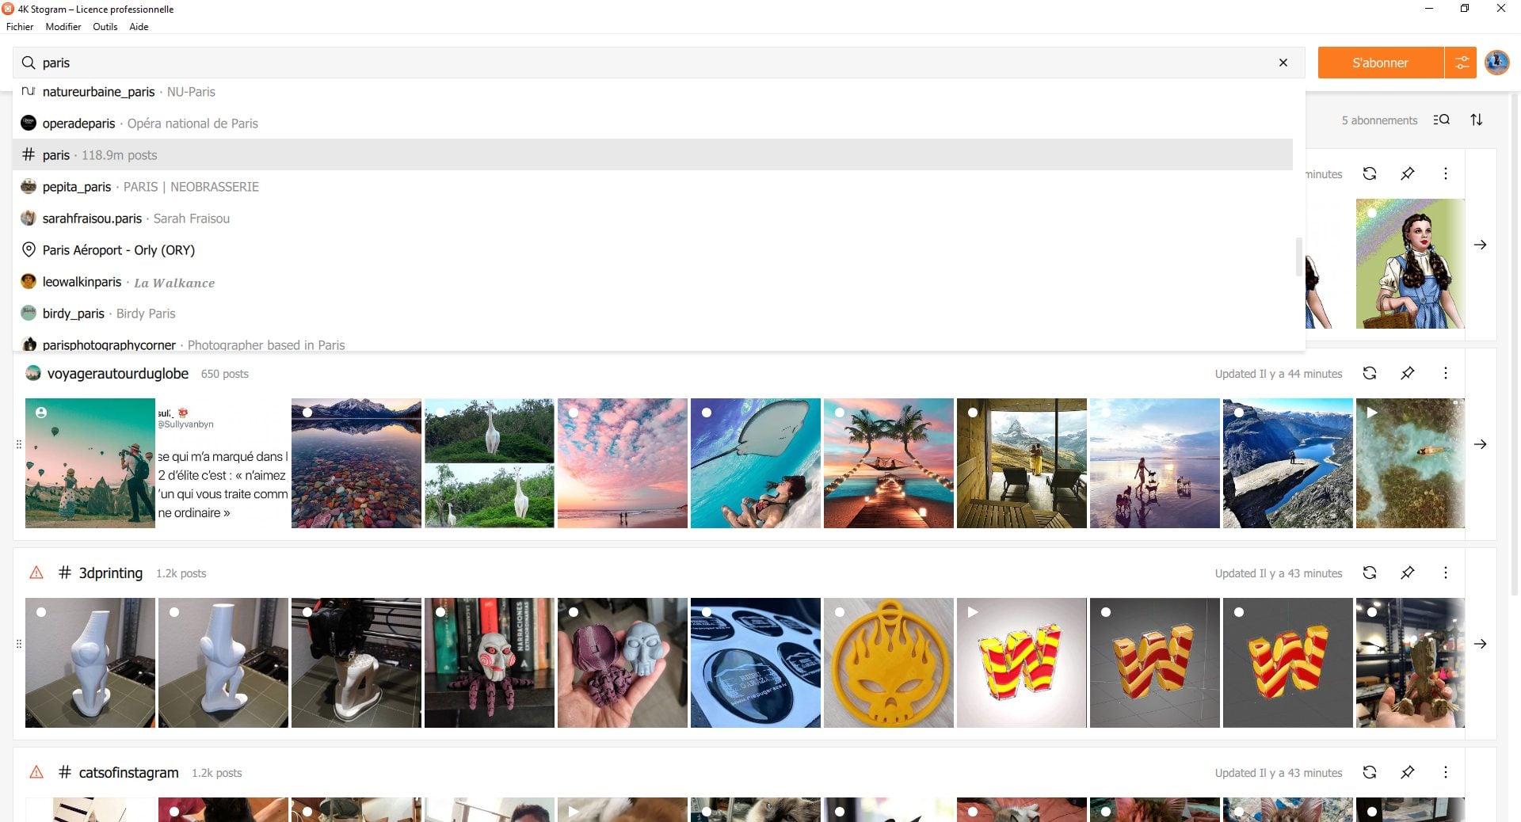
Task: Click the sort subscriptions arrows icon
Action: (x=1477, y=120)
